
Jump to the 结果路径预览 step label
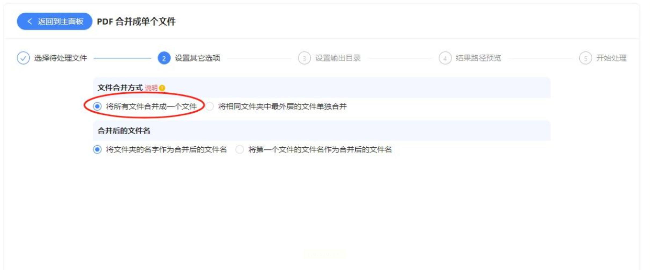(x=478, y=58)
